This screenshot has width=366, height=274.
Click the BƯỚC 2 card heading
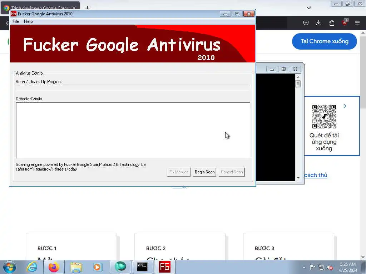click(x=156, y=248)
